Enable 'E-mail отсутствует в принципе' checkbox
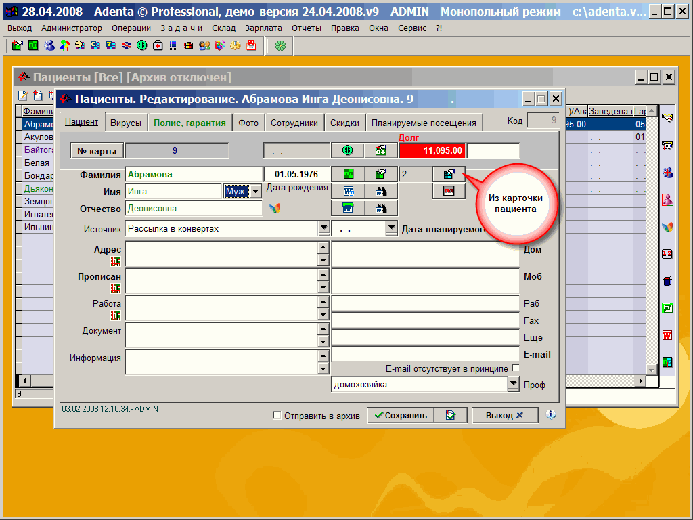 (516, 368)
